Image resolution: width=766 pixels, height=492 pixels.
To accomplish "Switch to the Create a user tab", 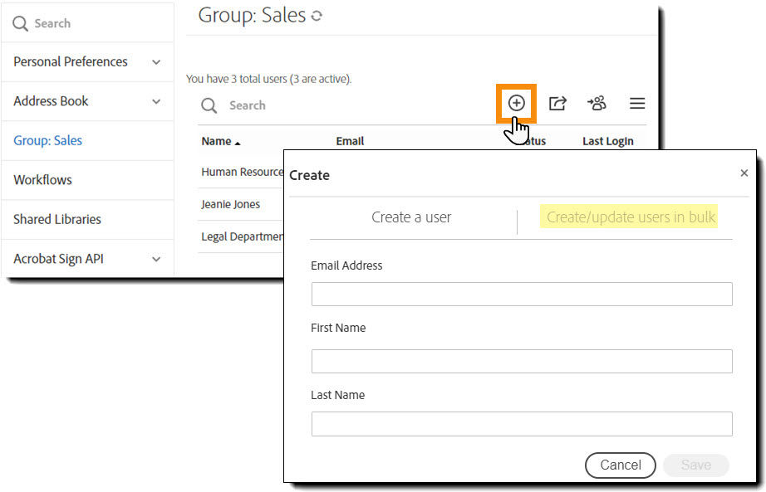I will click(411, 217).
